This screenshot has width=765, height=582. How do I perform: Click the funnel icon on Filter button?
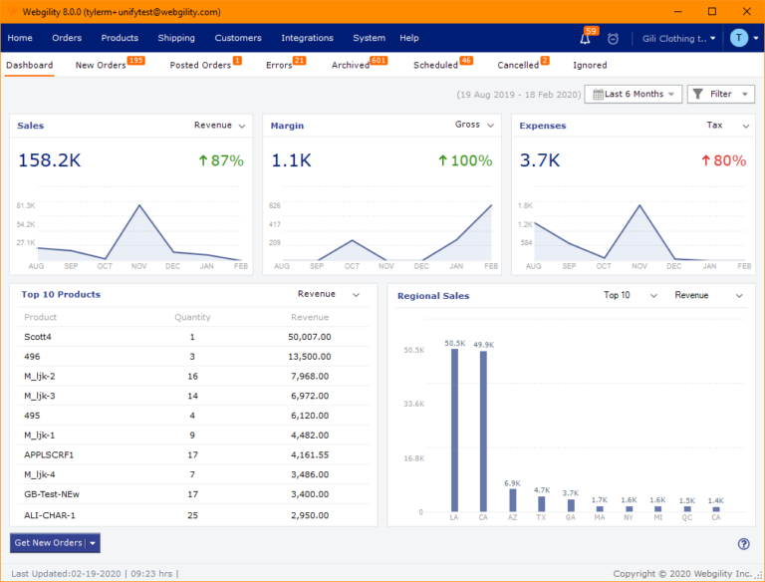(x=698, y=94)
